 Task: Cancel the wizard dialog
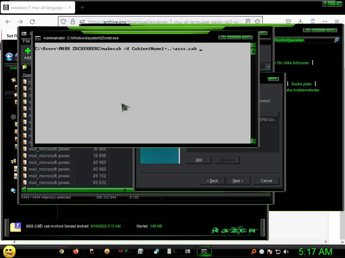coord(266,181)
